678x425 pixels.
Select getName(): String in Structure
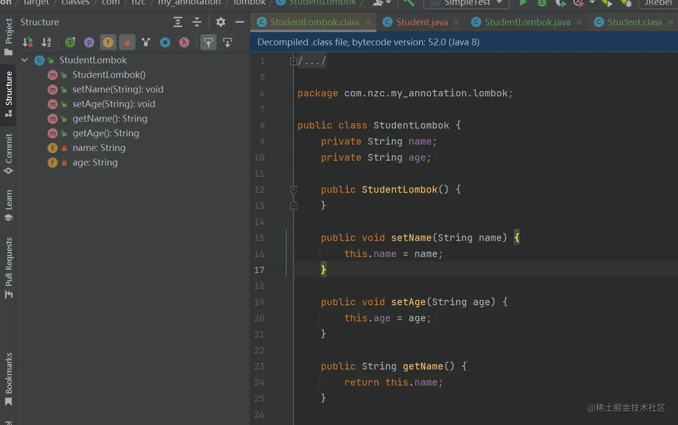[x=110, y=118]
